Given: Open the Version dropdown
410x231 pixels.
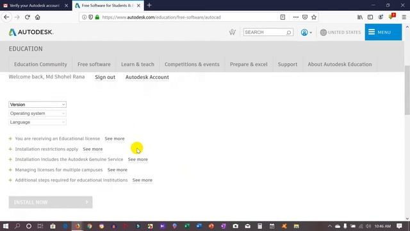Looking at the screenshot, I should click(37, 105).
